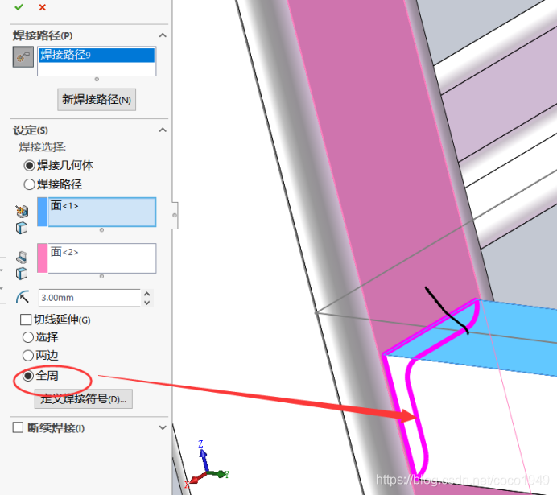
Task: Enable the 切线延伸(G) checkbox
Action: (x=26, y=320)
